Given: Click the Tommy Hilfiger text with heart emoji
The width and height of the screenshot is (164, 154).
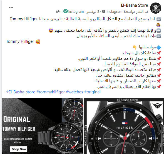Looking at the screenshot, I should click(x=23, y=41).
